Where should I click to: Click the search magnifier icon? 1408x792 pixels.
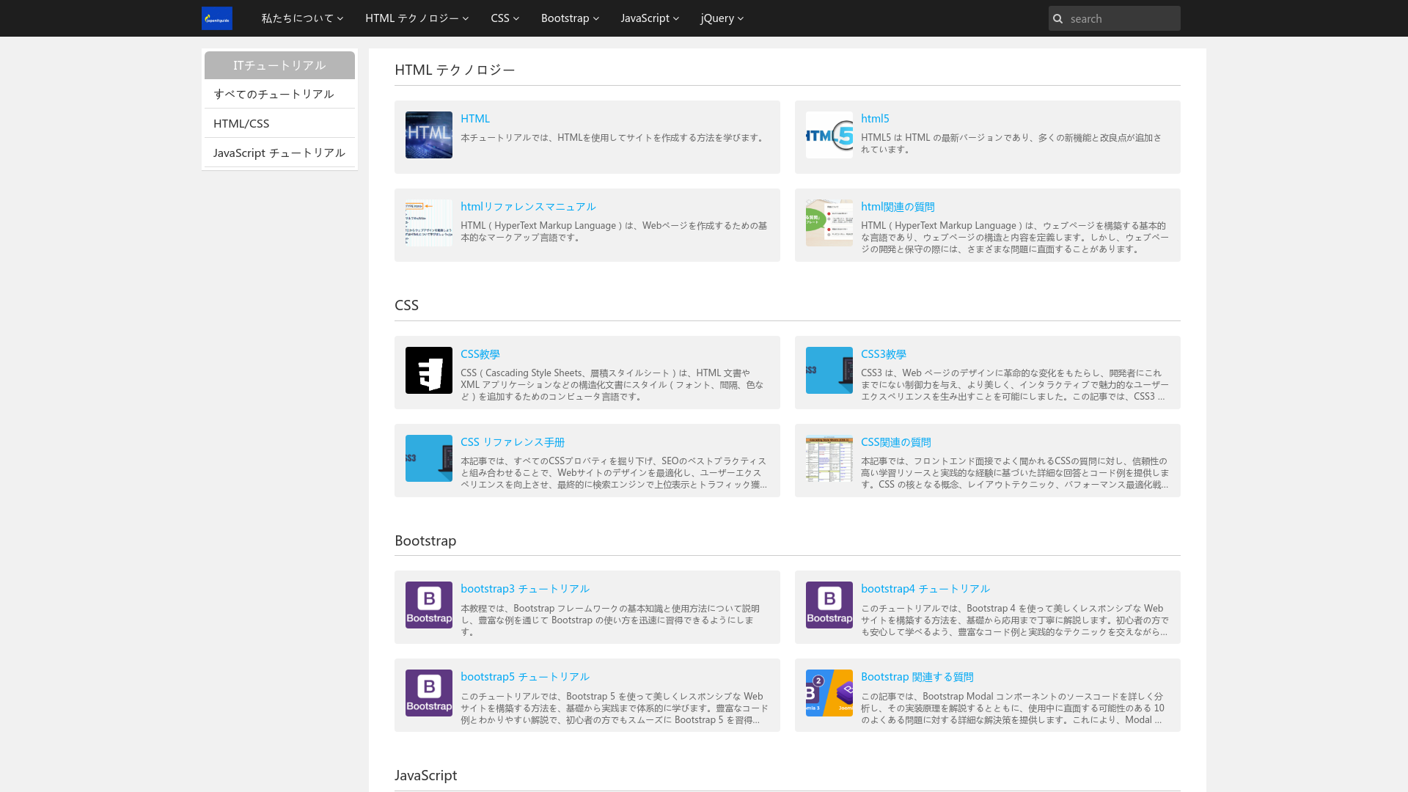(1057, 19)
